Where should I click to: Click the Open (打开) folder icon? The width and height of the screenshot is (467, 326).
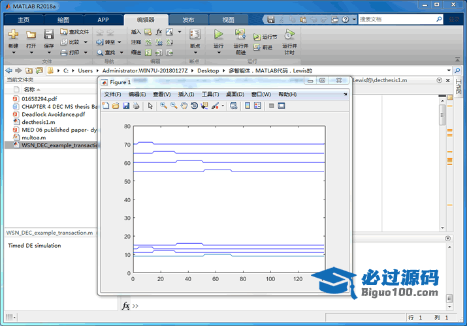[x=31, y=35]
